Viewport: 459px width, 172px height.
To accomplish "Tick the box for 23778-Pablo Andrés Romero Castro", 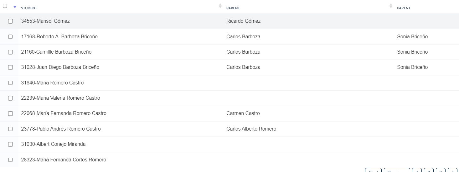I will pos(10,129).
